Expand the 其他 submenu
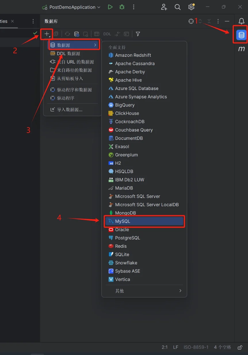248x355 pixels. click(144, 291)
